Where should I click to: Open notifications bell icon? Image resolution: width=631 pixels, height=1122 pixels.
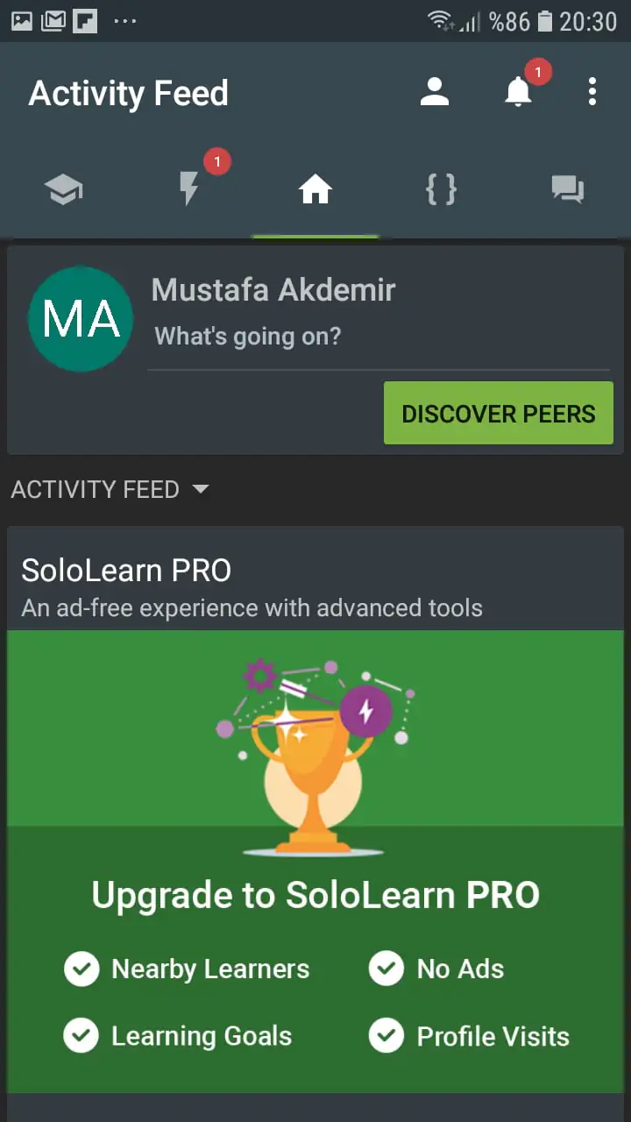point(518,91)
